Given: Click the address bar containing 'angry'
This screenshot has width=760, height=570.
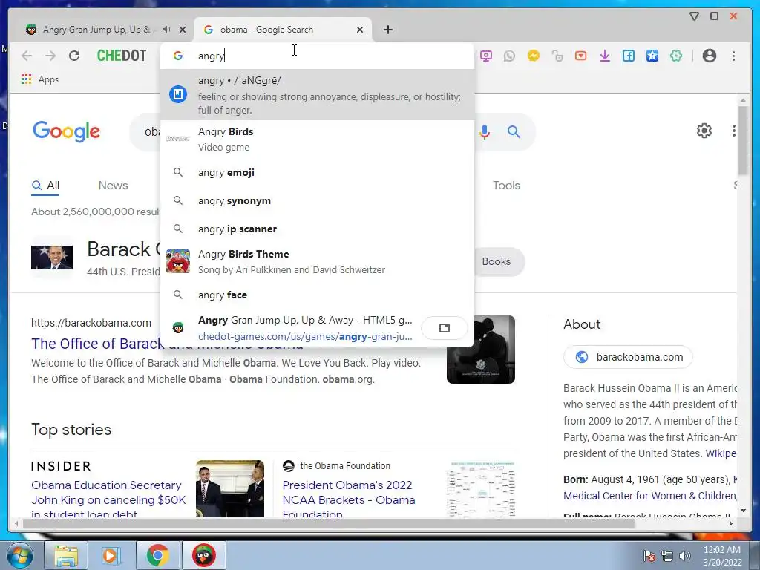Looking at the screenshot, I should pos(318,56).
